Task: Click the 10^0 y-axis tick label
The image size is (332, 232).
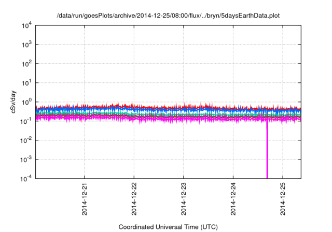Action: (x=26, y=102)
